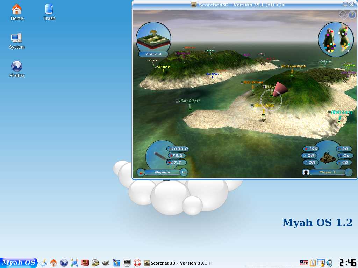The height and width of the screenshot is (268, 358).
Task: Open the red toolbox taskbar icon
Action: pos(85,263)
